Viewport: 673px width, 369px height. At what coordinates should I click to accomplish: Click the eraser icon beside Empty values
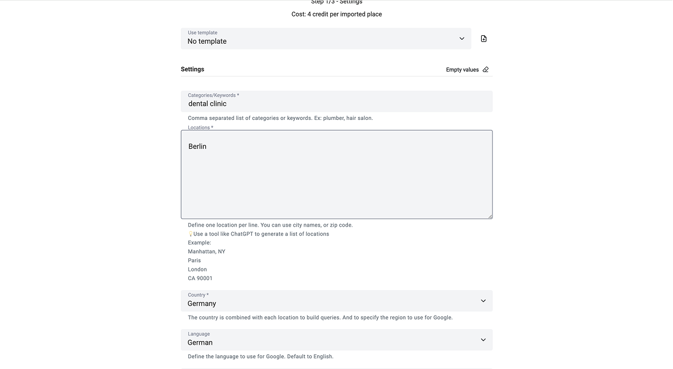pyautogui.click(x=485, y=70)
